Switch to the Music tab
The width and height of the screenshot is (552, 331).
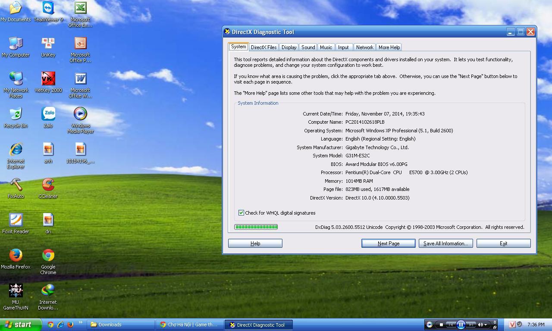point(326,47)
